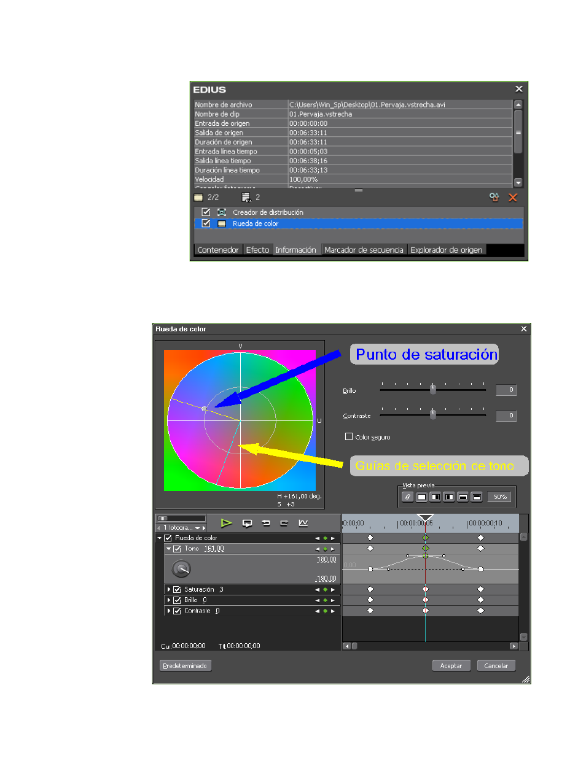Click the Rueda de color filter icon
Screen dimensions: 586x758
pyautogui.click(x=222, y=223)
